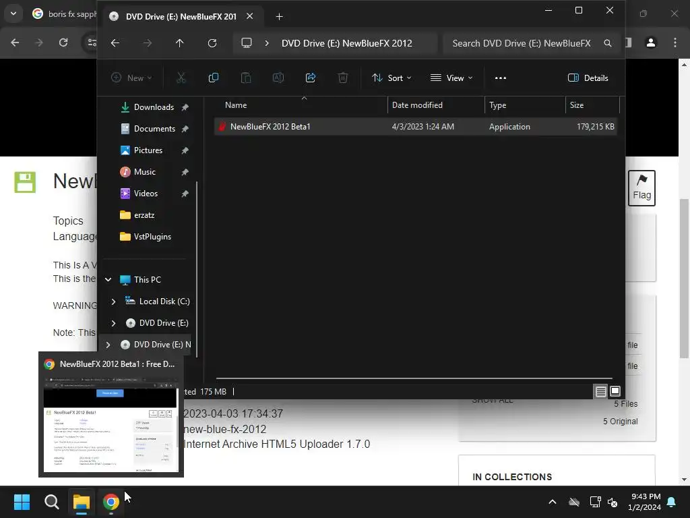Click the File Explorer taskbar icon
This screenshot has width=690, height=518.
82,502
